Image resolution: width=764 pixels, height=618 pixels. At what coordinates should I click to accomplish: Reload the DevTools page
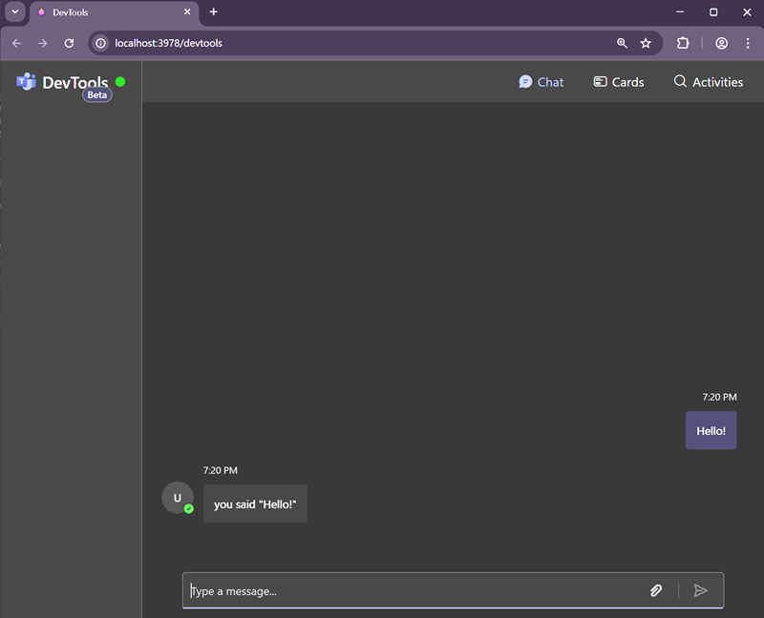click(69, 43)
